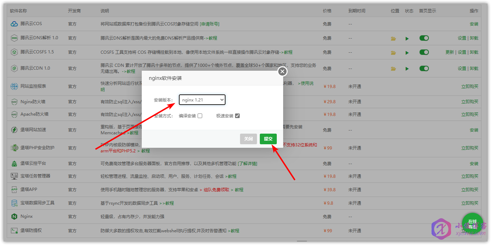Click the 堡塔PHP安全防护 icon
This screenshot has height=245, width=491.
coord(14,148)
